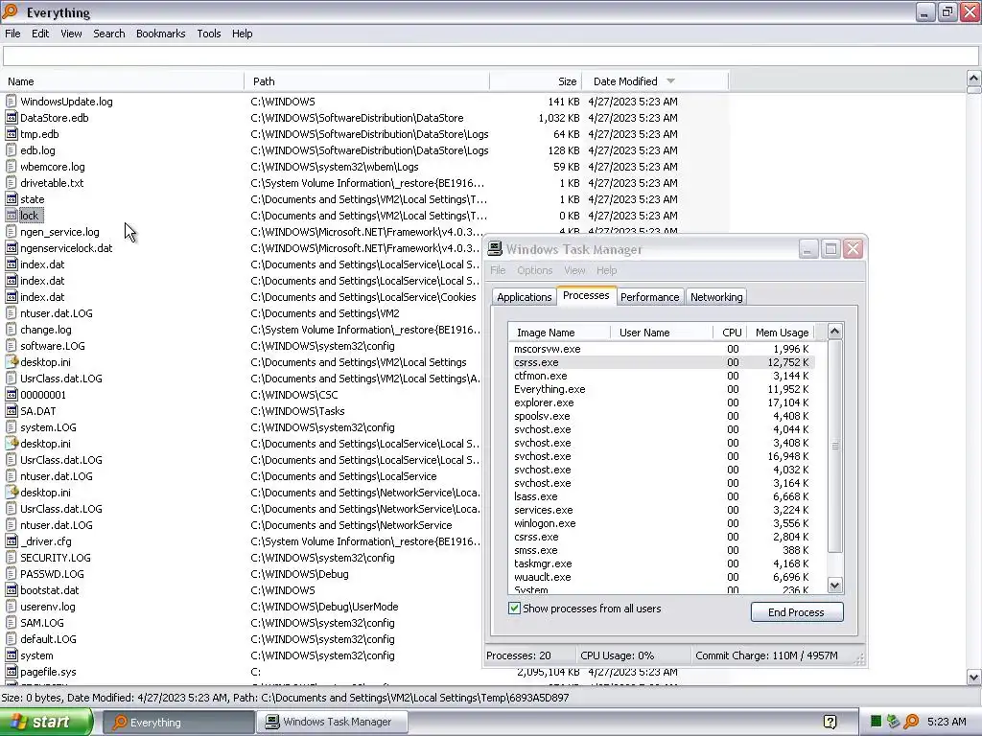Open the Edit menu in Everything
The height and width of the screenshot is (736, 982).
(x=40, y=34)
